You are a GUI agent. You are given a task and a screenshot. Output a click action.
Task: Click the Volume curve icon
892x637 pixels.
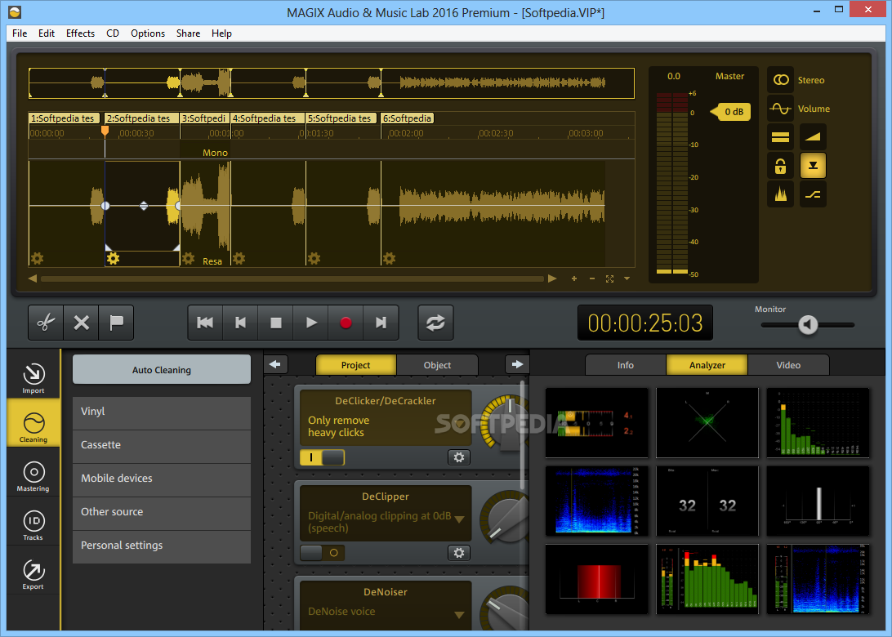coord(781,108)
